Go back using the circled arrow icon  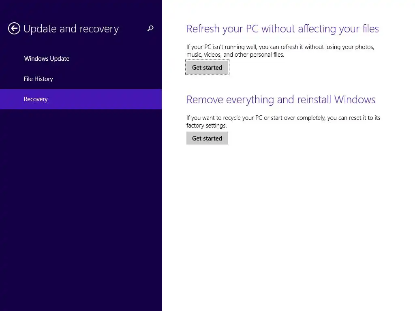click(14, 29)
